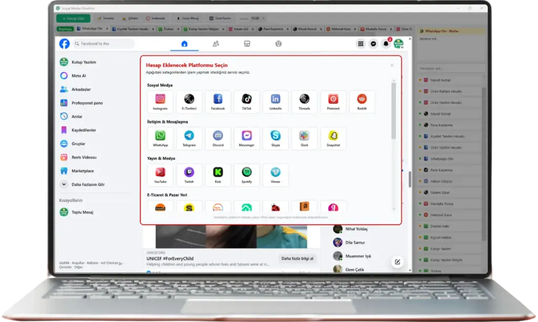Open the Şifreler toolbar button
Screen dimensions: 538x322
[x=130, y=18]
